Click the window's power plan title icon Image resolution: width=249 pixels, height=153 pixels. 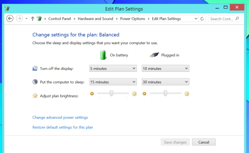pos(7,8)
